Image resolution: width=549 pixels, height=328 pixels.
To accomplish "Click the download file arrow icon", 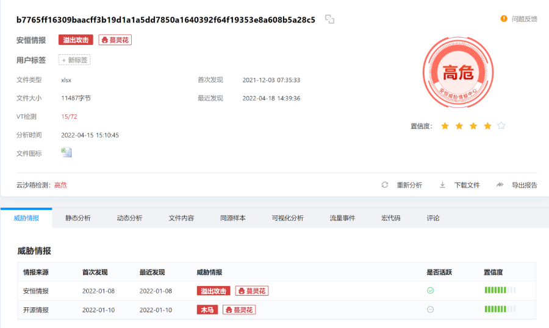I will (442, 185).
